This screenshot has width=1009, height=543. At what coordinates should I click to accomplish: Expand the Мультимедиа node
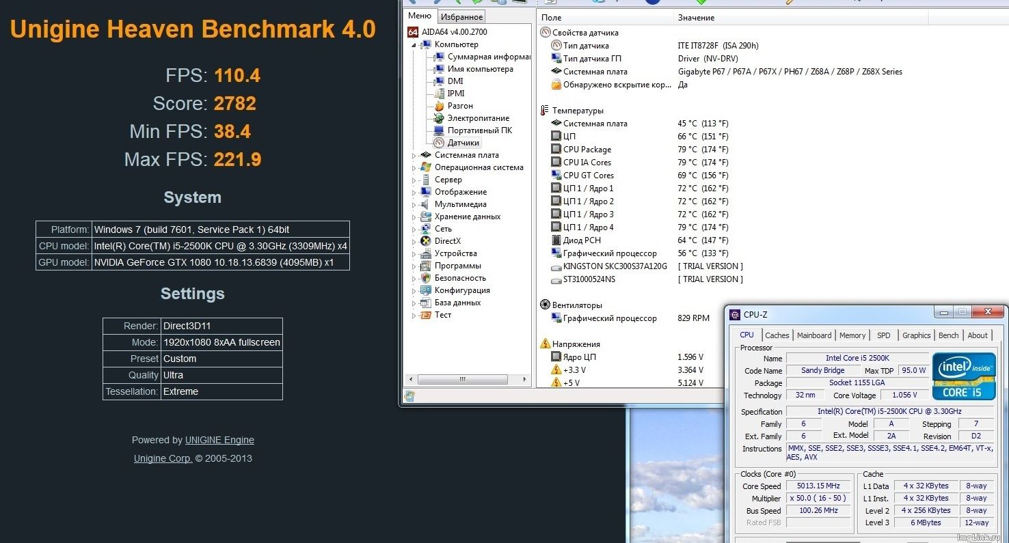click(414, 205)
